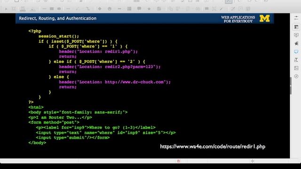Click the text format icon in right sidebar

pos(296,60)
